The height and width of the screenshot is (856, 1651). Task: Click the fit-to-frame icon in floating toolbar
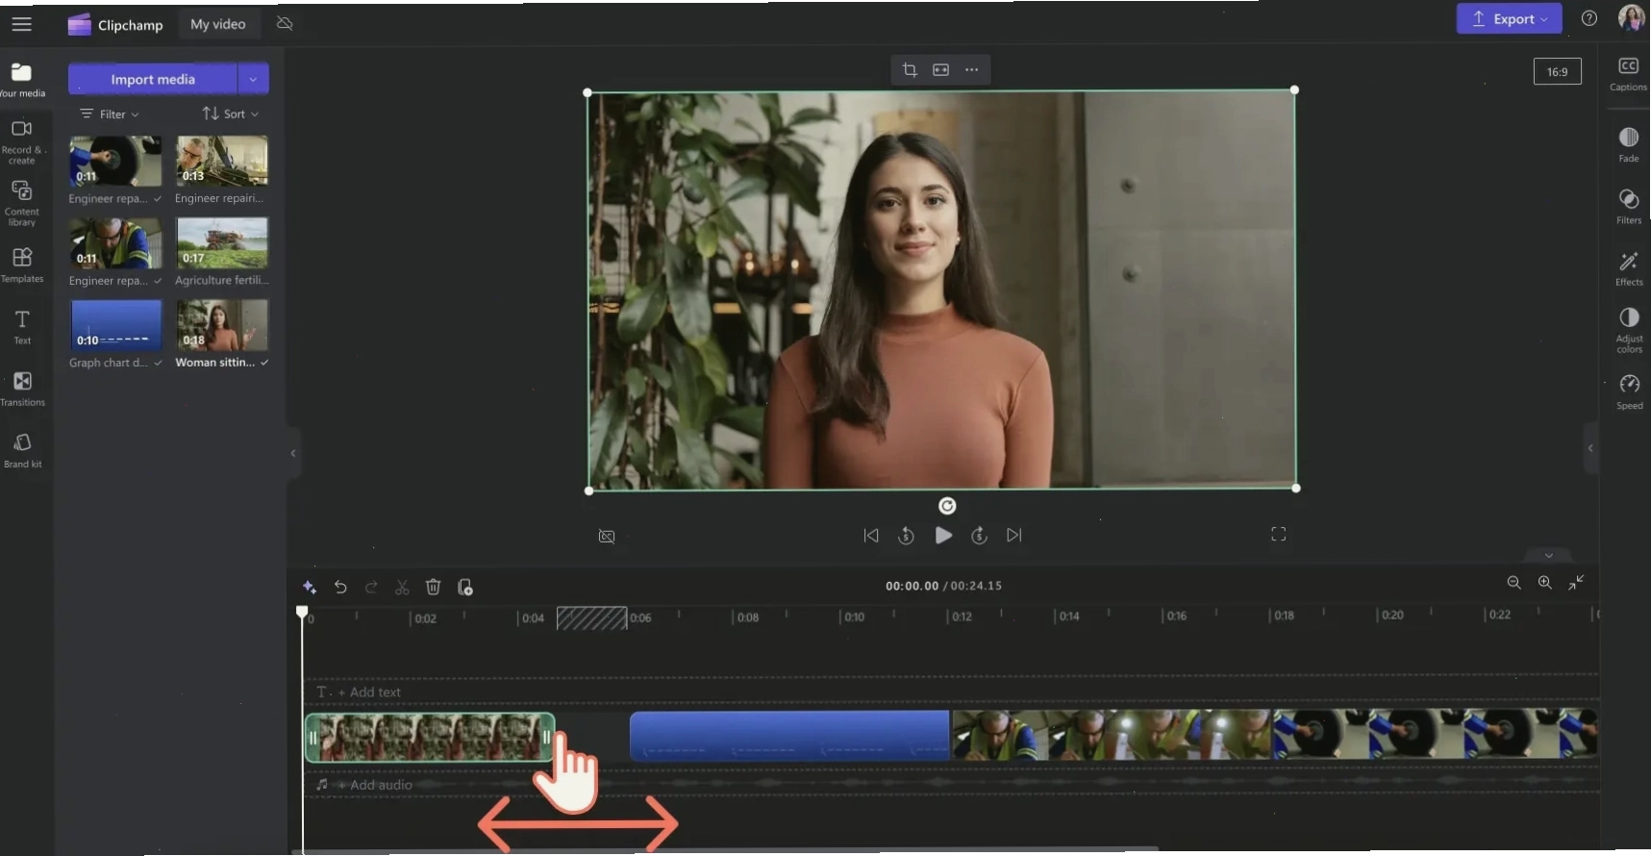click(940, 69)
